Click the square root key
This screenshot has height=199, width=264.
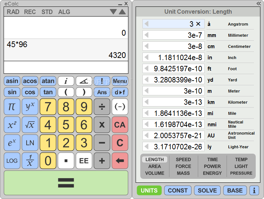click(x=30, y=125)
